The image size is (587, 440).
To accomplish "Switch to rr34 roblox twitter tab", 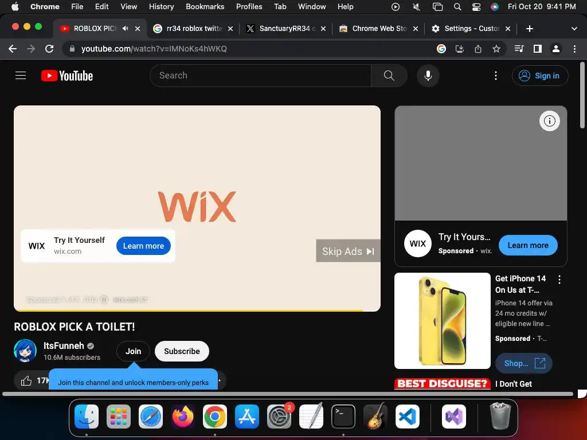I will pyautogui.click(x=193, y=29).
